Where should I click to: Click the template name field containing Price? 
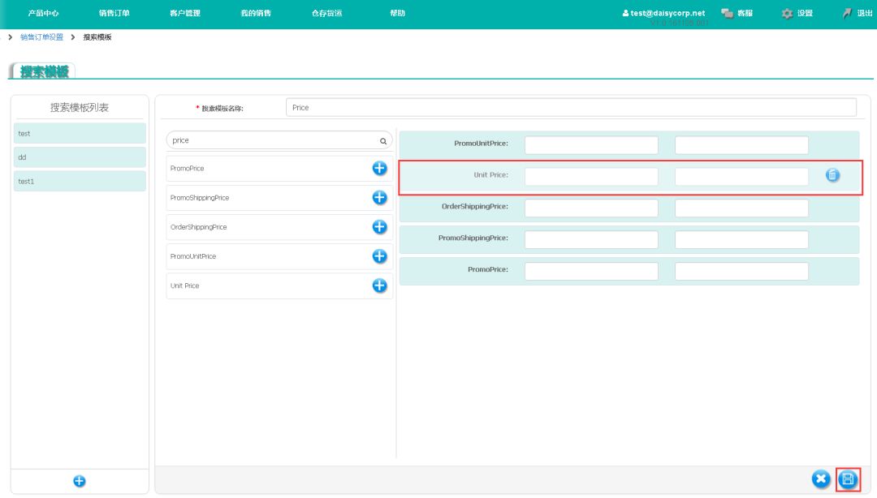(571, 107)
